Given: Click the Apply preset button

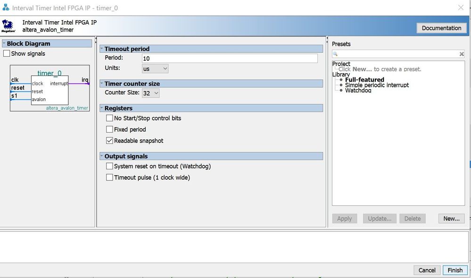Looking at the screenshot, I should [x=344, y=219].
